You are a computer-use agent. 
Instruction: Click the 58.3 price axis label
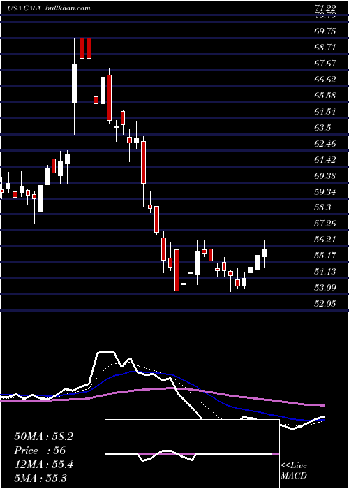[x=322, y=207]
